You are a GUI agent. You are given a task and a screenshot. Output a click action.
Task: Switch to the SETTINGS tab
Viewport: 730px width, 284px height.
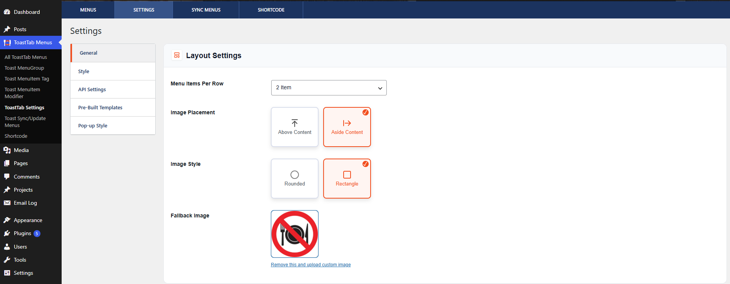[x=144, y=10]
